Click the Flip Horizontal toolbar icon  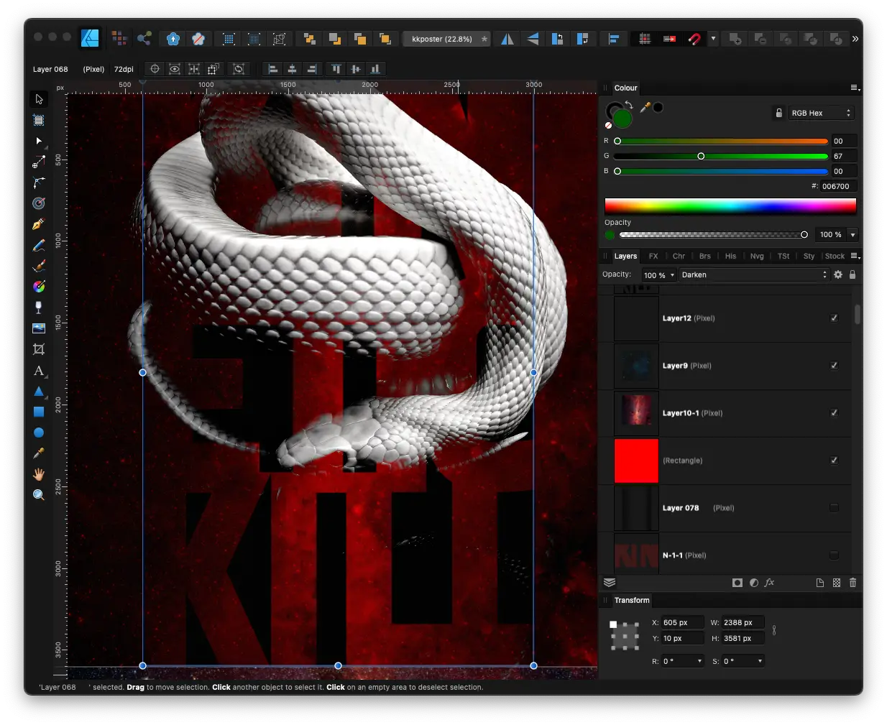(507, 39)
